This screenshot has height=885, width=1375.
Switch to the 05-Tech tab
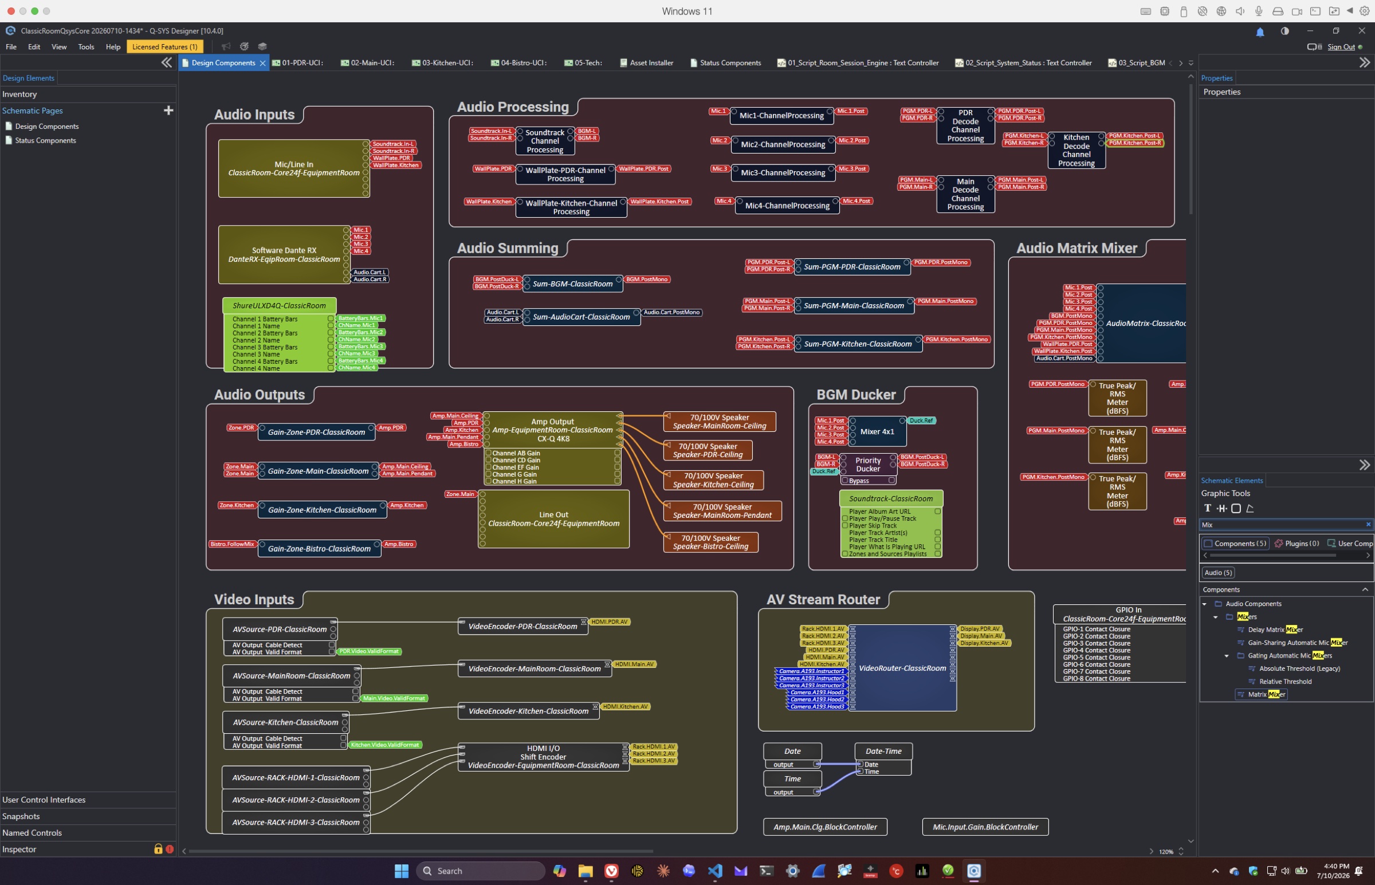583,62
